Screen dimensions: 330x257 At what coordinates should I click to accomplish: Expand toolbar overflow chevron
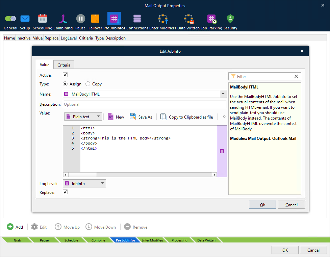[224, 117]
